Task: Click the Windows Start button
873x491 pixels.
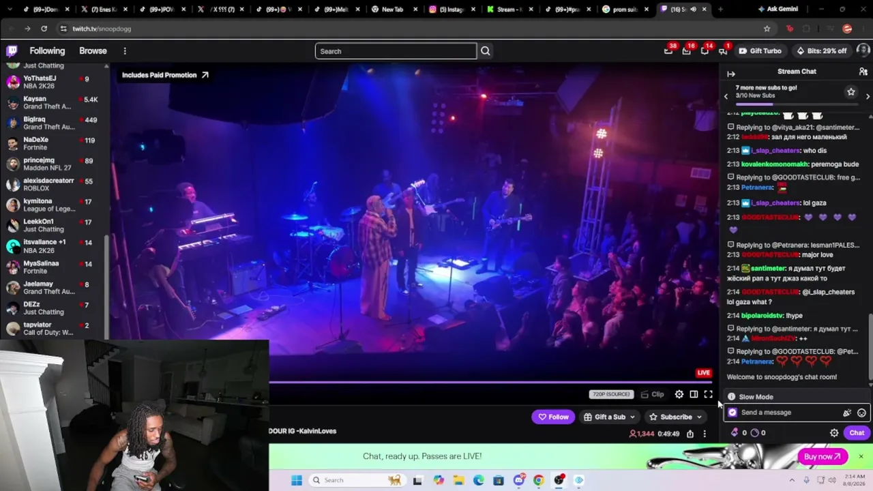Action: 297,480
